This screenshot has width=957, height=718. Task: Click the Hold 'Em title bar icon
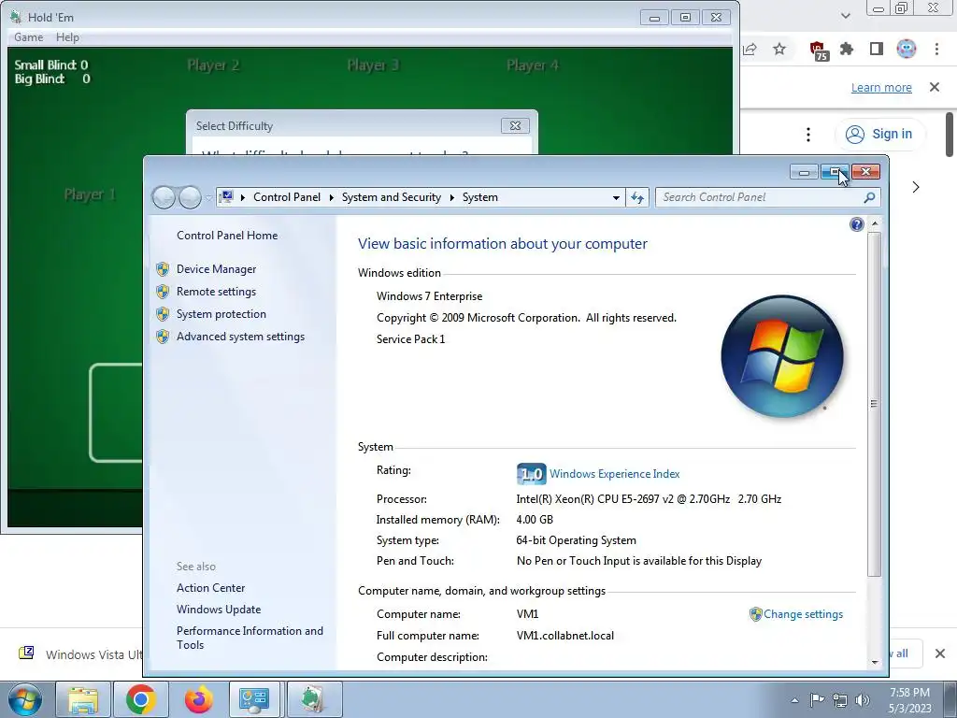click(16, 17)
